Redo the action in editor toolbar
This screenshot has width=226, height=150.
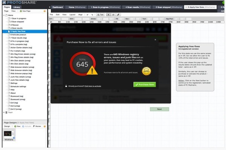92,15
